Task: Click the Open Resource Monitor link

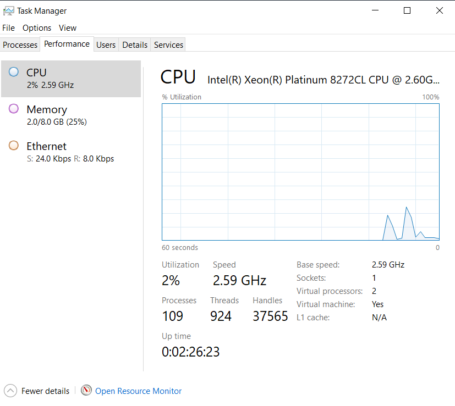Action: click(x=138, y=391)
